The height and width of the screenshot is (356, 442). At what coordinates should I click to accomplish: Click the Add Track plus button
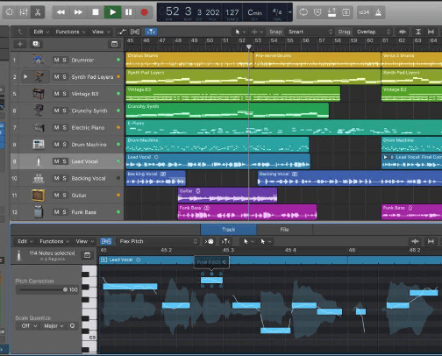[x=20, y=44]
